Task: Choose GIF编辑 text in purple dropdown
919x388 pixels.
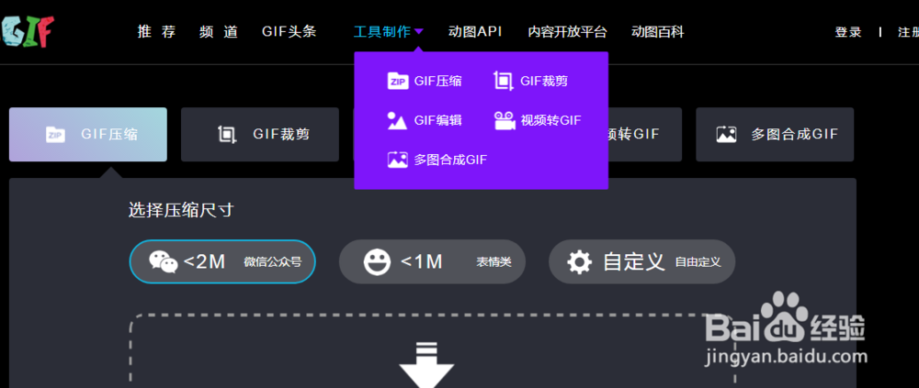Action: point(437,120)
